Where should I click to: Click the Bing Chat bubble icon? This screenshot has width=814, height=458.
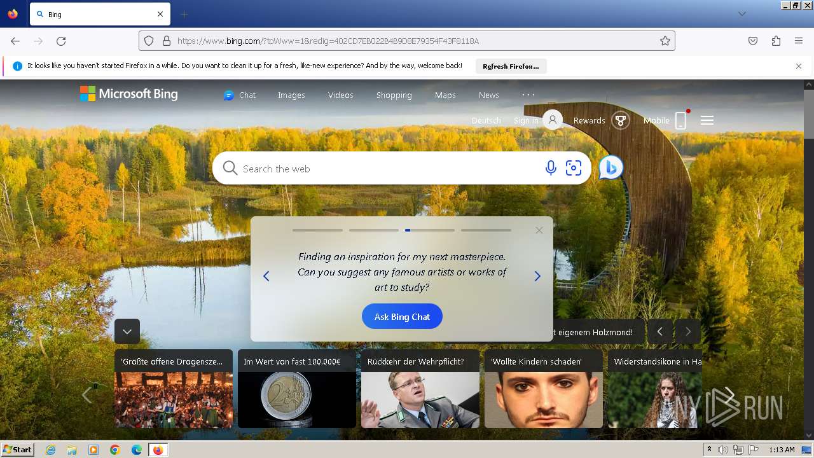tap(610, 167)
